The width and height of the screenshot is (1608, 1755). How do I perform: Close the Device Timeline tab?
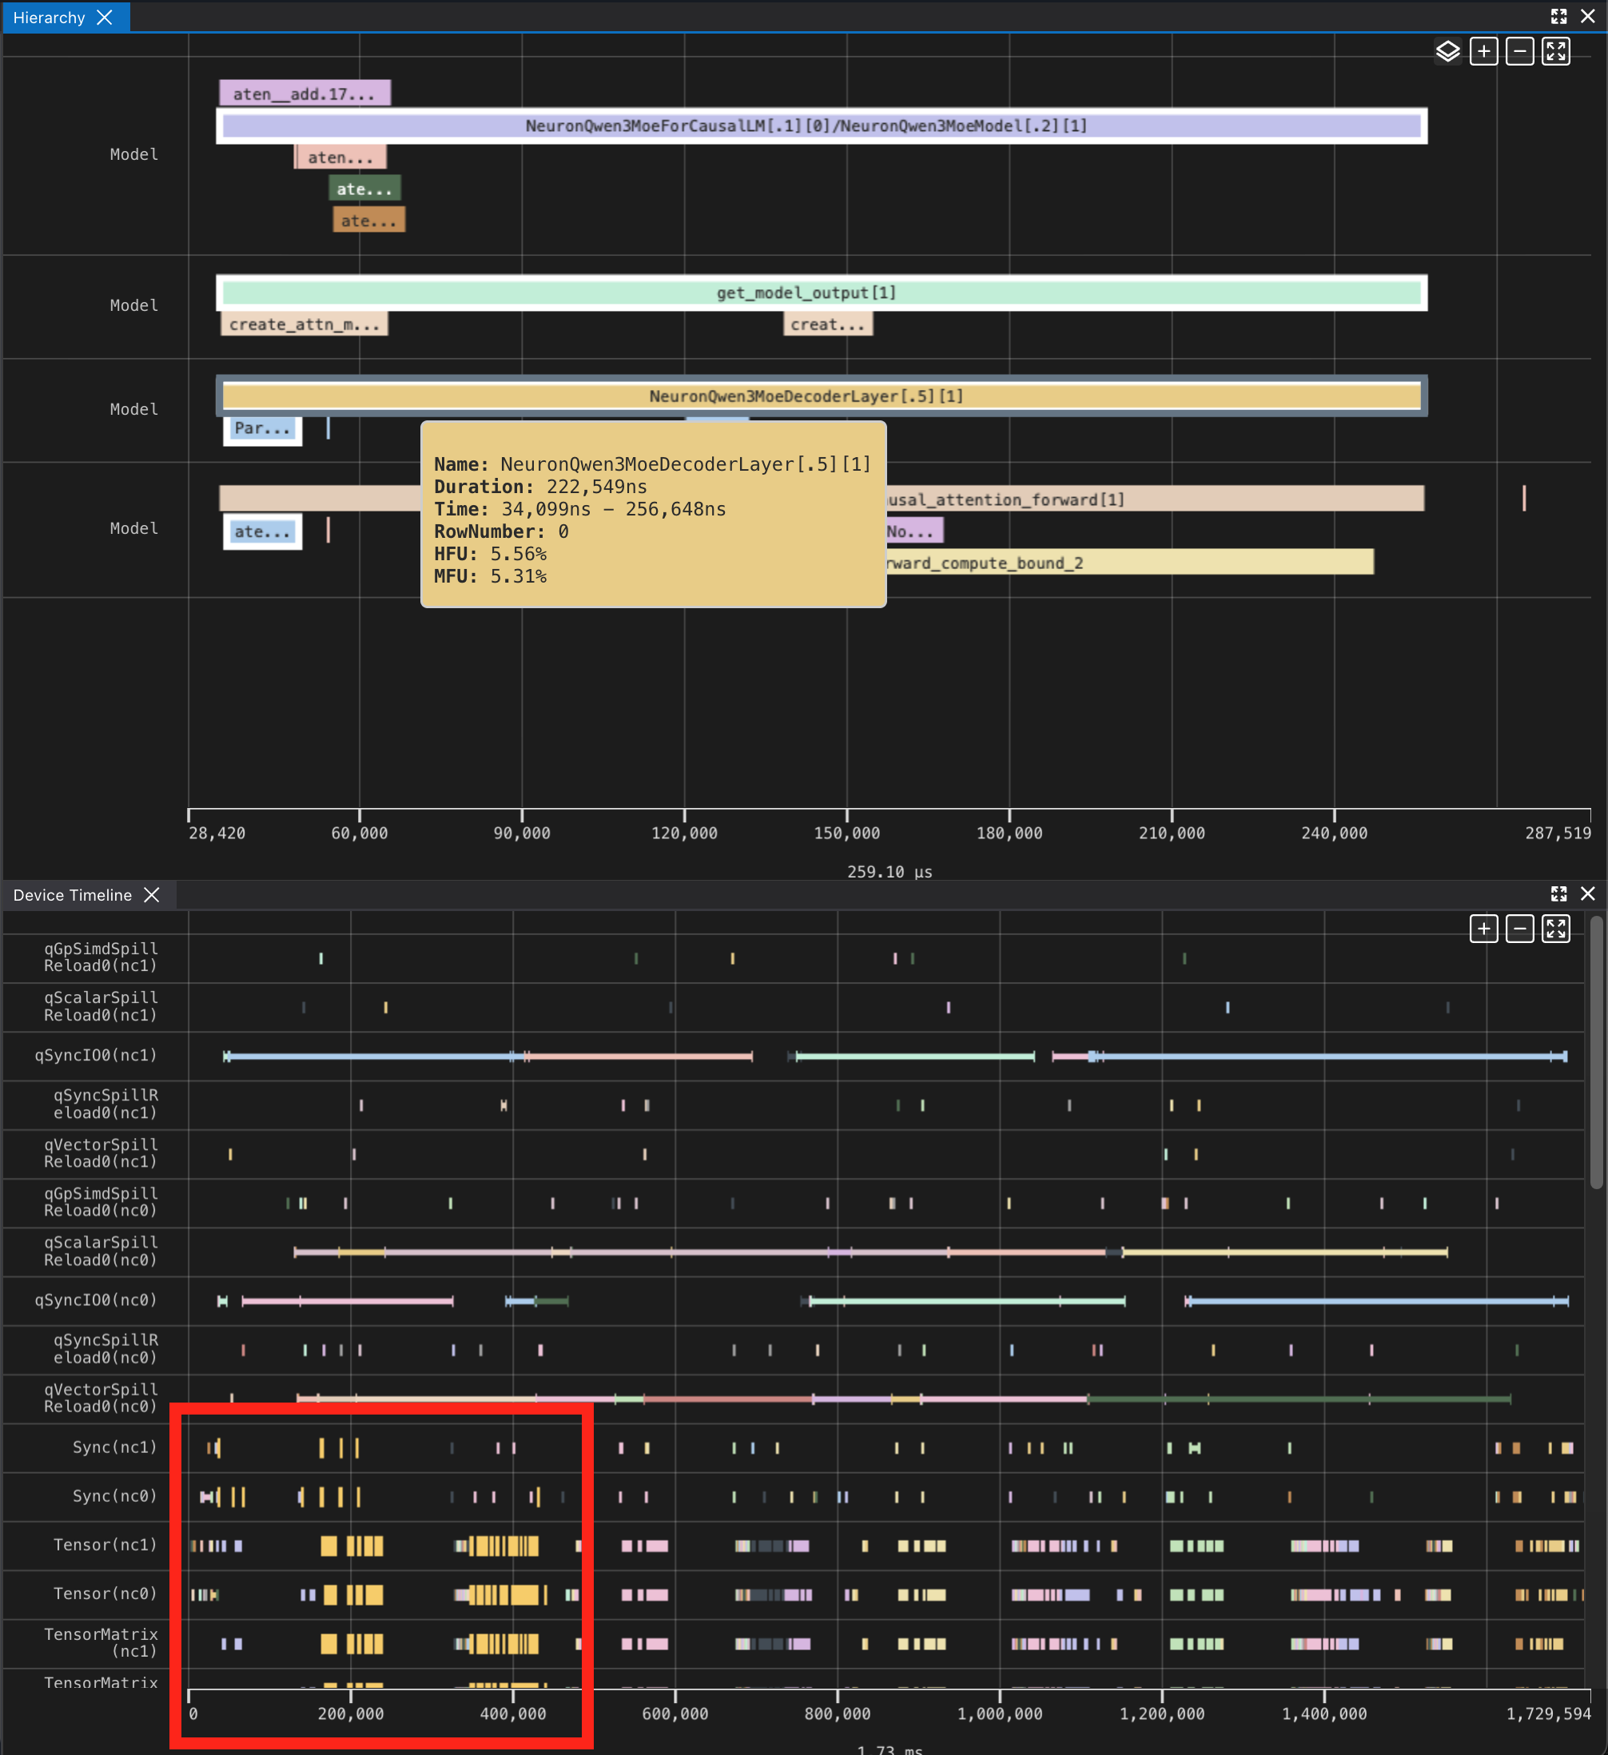tap(153, 895)
